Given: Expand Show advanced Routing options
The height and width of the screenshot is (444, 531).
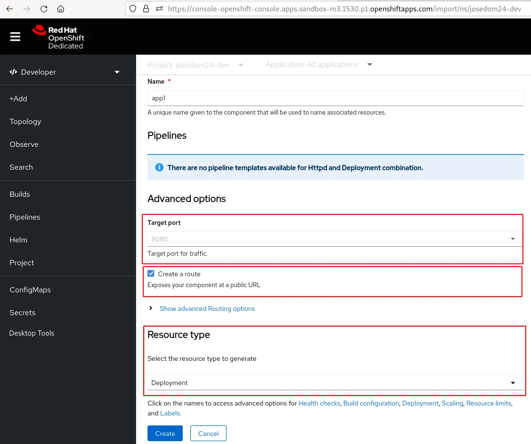Looking at the screenshot, I should tap(207, 309).
